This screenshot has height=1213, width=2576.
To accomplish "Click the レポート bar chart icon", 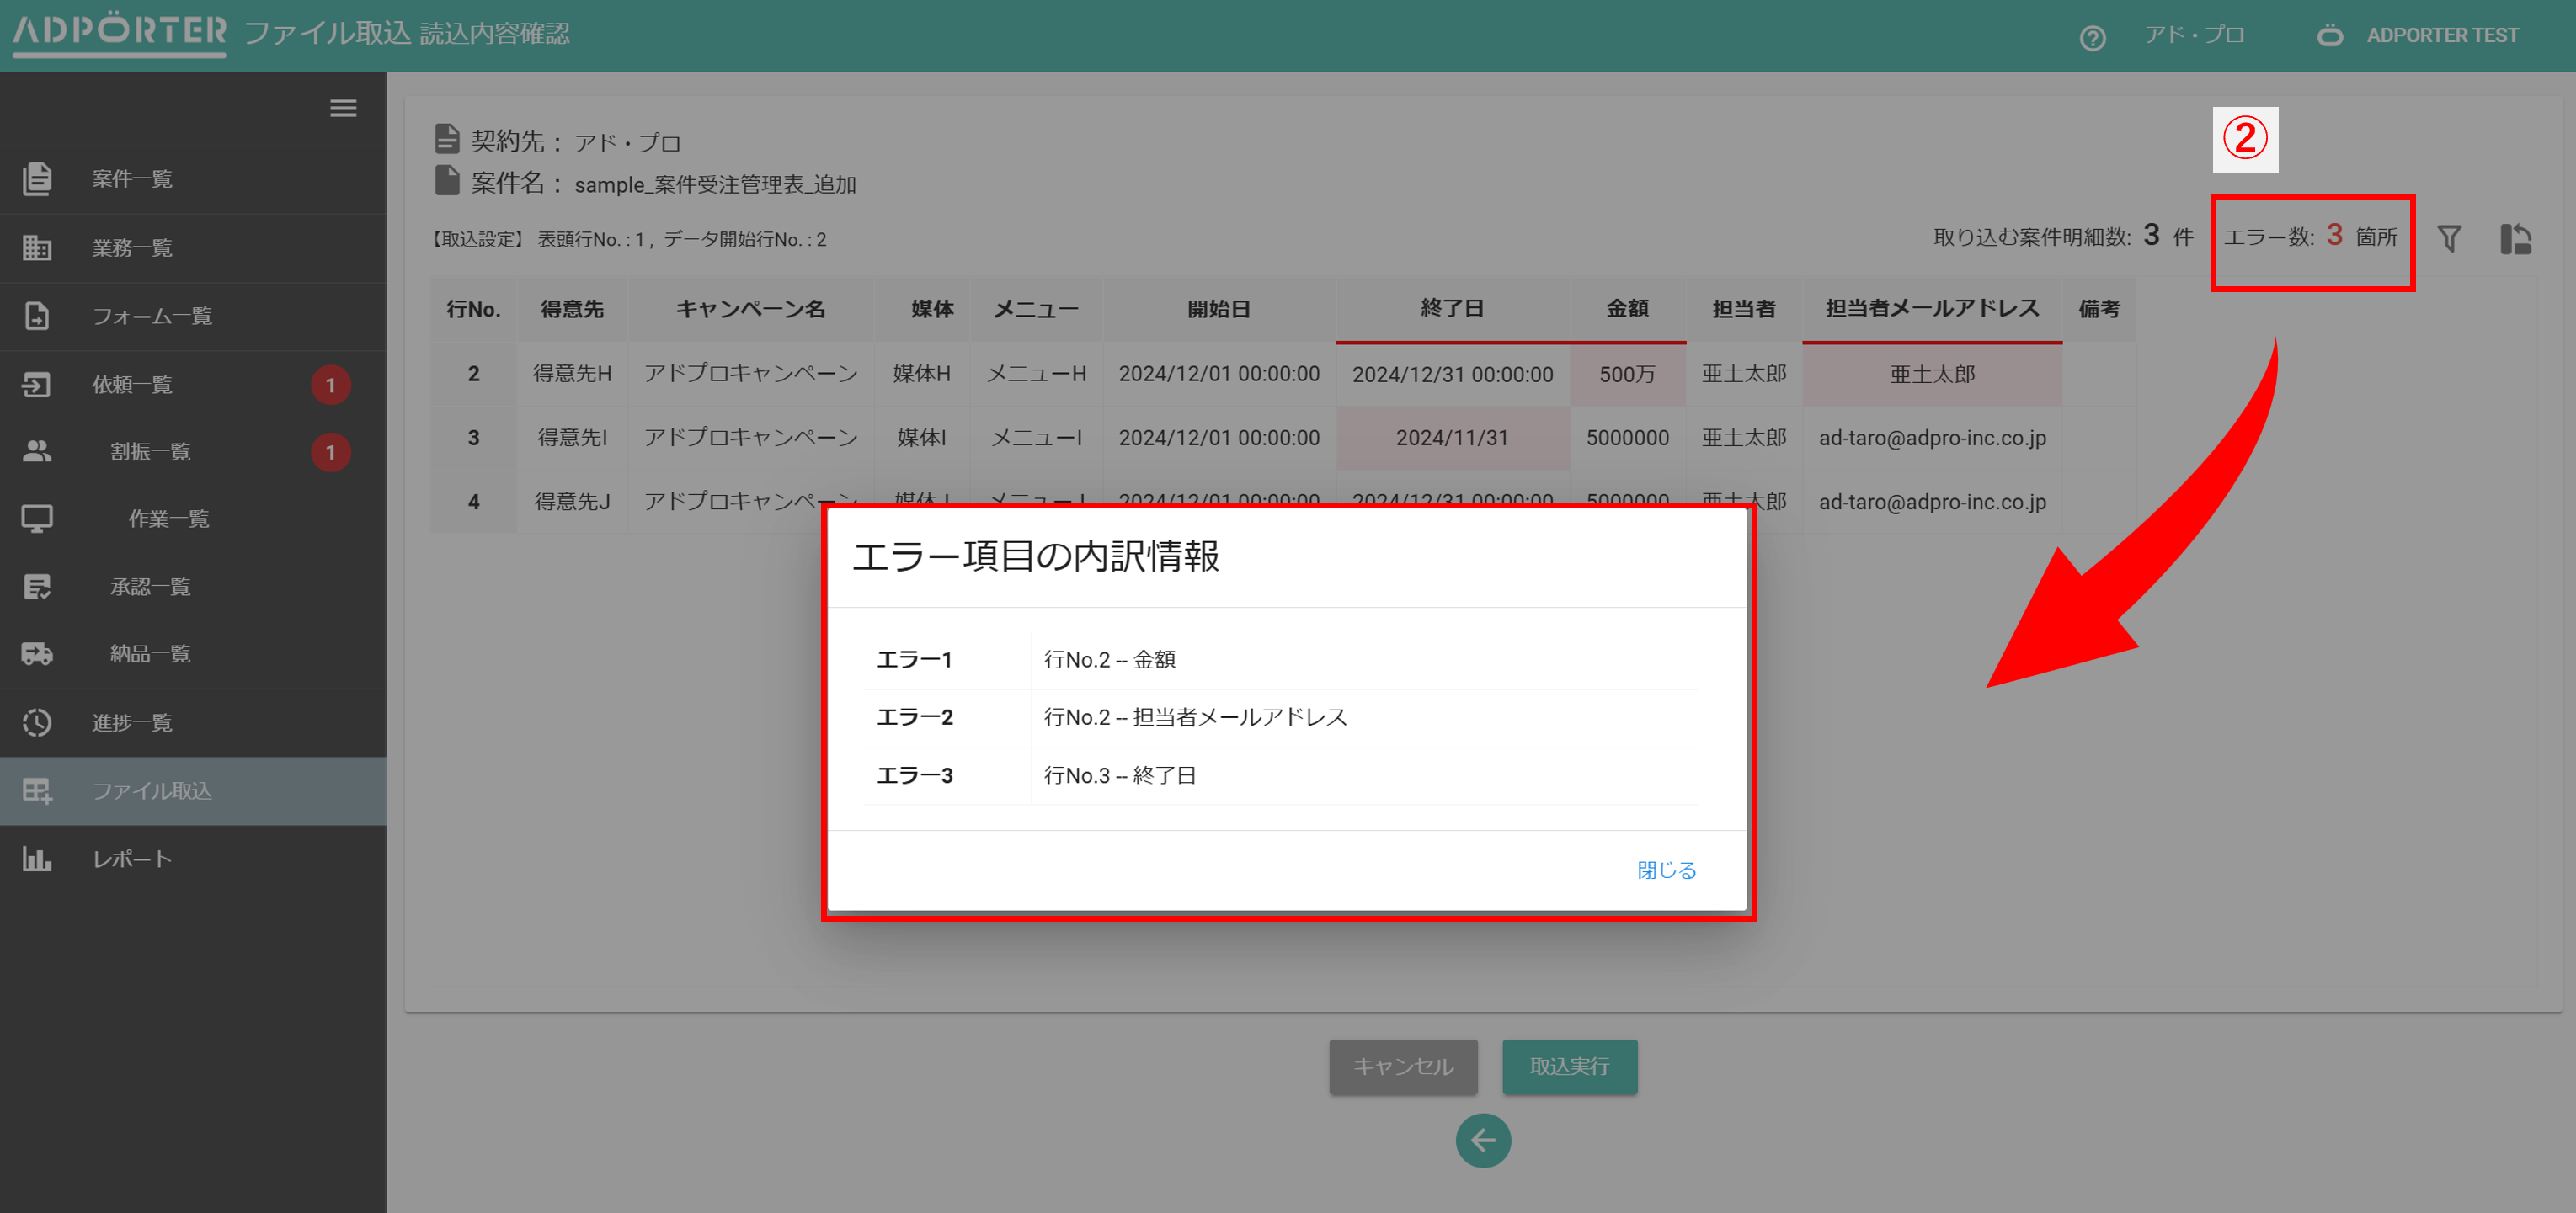I will pyautogui.click(x=37, y=859).
